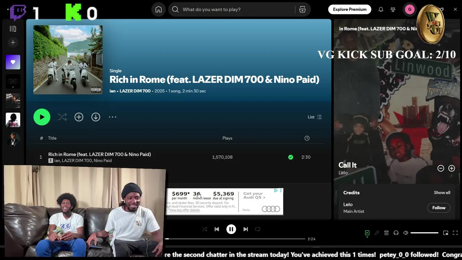Open artist ian under the album title
The image size is (462, 260).
[x=113, y=91]
